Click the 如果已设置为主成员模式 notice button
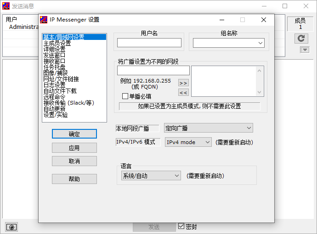 (x=189, y=106)
